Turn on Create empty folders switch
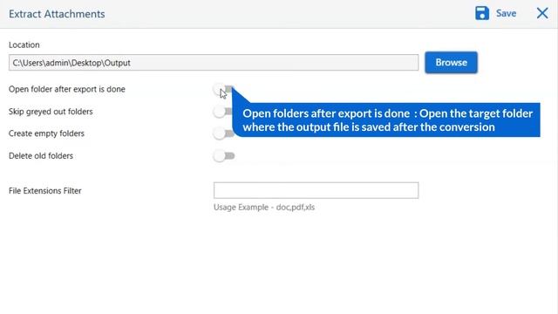The image size is (558, 314). pos(223,133)
